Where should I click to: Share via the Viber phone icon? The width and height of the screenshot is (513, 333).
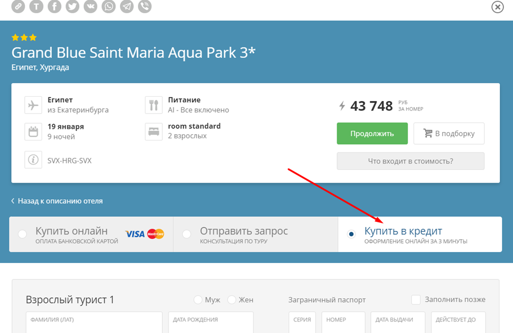(144, 6)
